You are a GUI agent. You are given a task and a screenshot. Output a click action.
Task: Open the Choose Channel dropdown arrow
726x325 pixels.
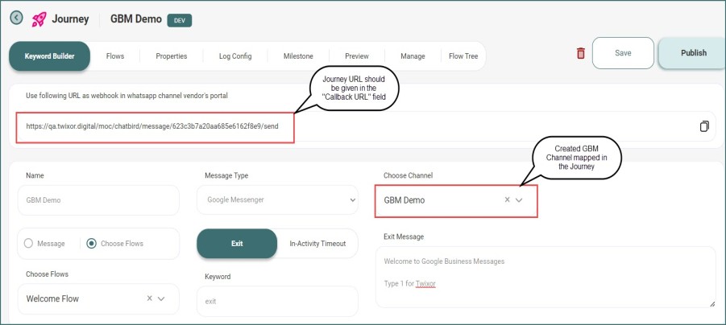point(520,200)
